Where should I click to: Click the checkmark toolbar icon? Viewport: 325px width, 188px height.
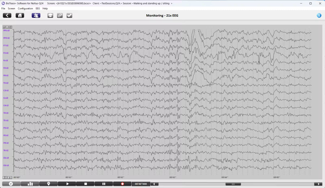69,15
